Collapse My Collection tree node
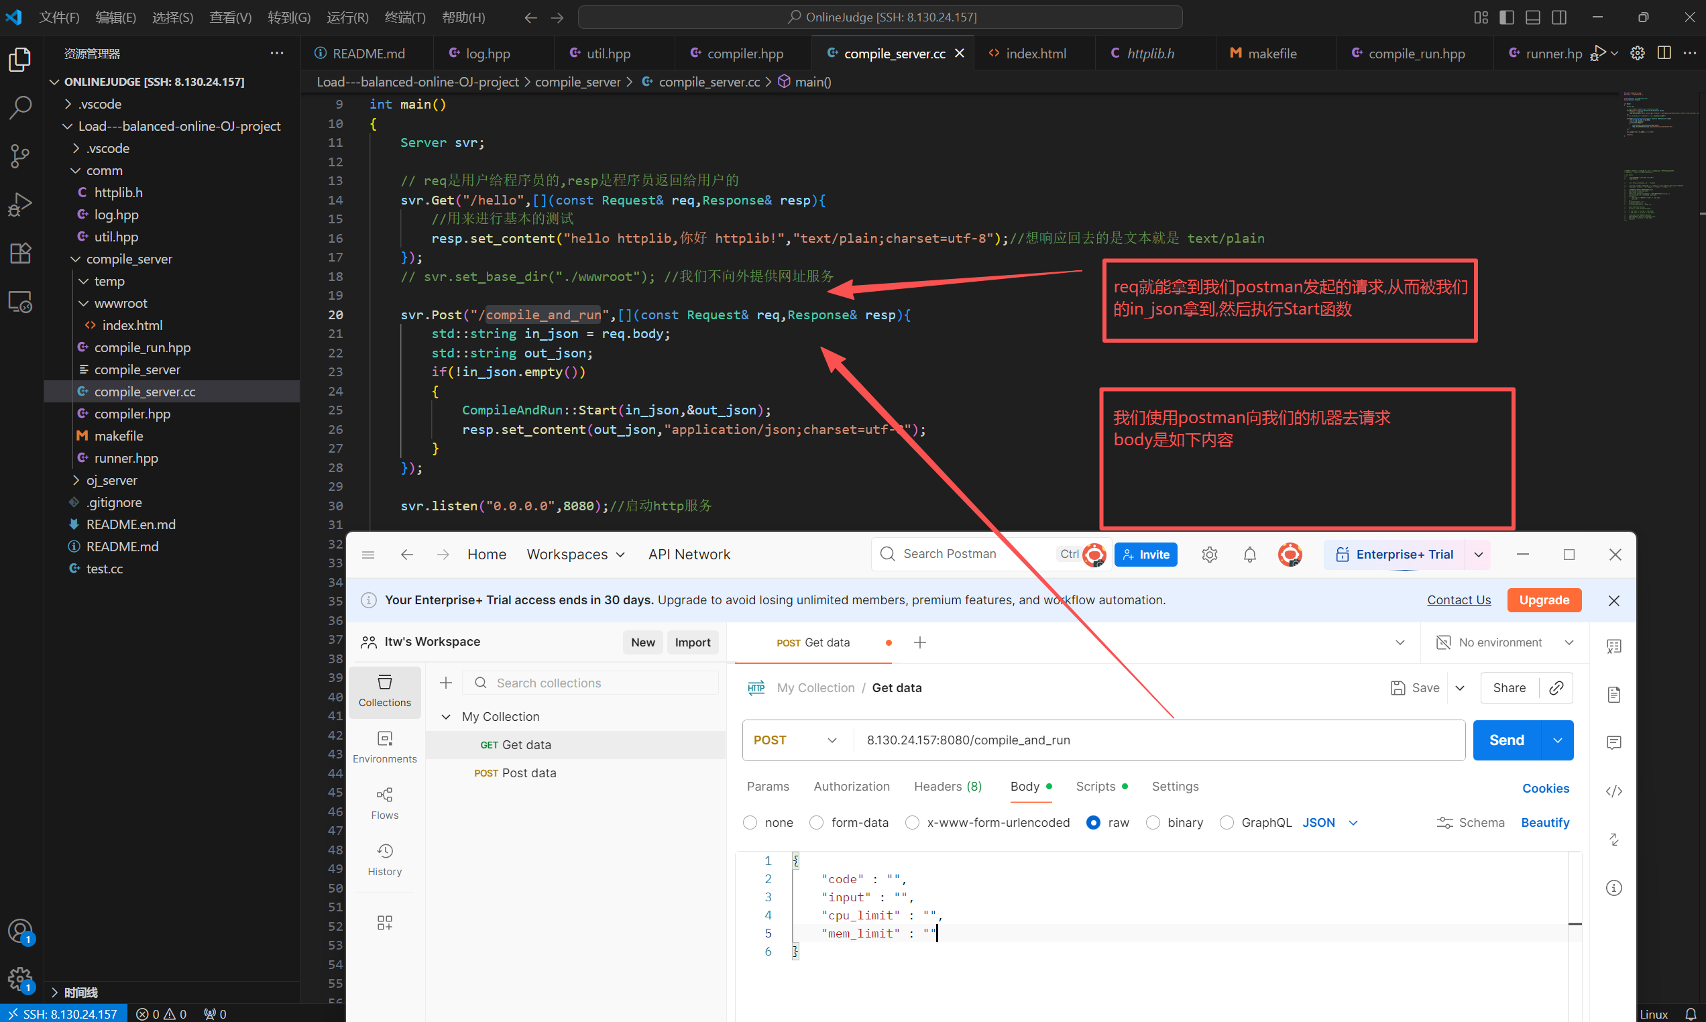The height and width of the screenshot is (1022, 1706). [446, 717]
